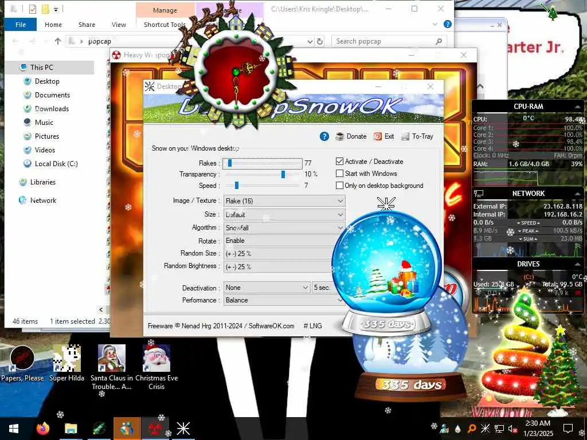Viewport: 587px width, 440px height.
Task: Click the Windows Start button
Action: coord(14,429)
